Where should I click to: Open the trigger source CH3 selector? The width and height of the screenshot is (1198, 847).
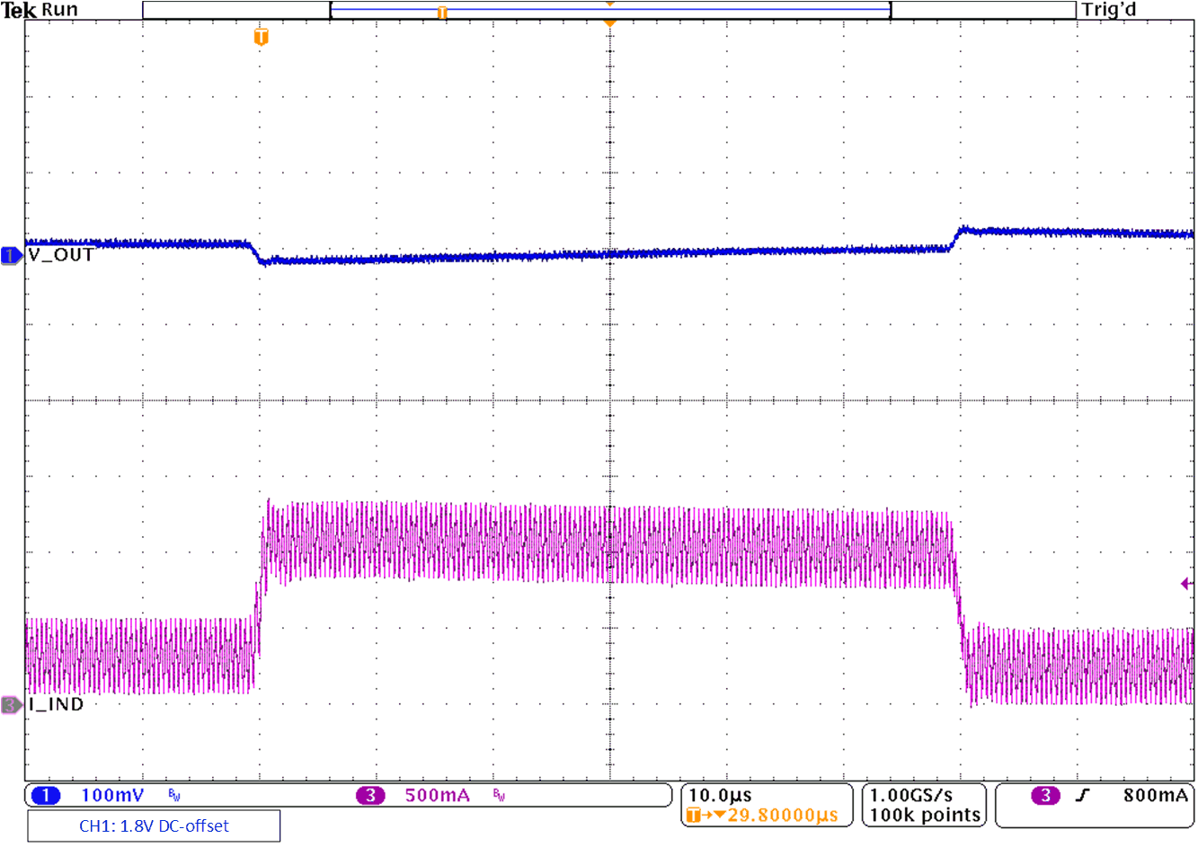(1045, 795)
